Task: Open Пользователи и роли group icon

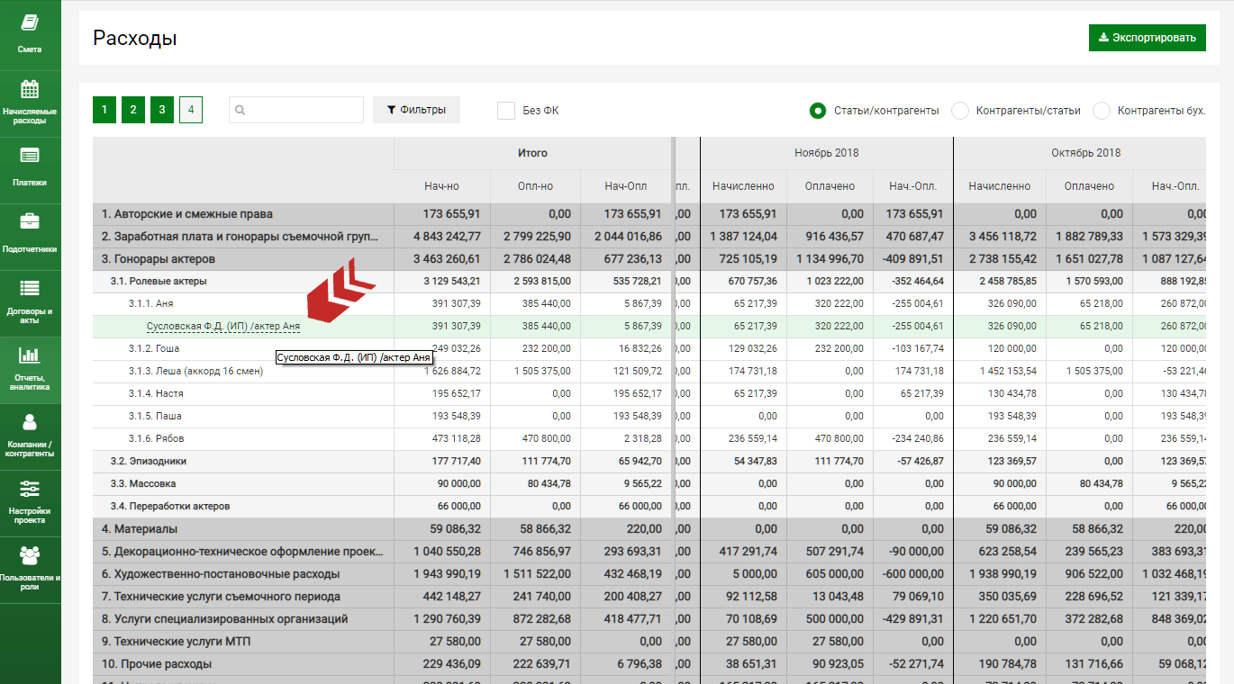Action: click(x=30, y=554)
